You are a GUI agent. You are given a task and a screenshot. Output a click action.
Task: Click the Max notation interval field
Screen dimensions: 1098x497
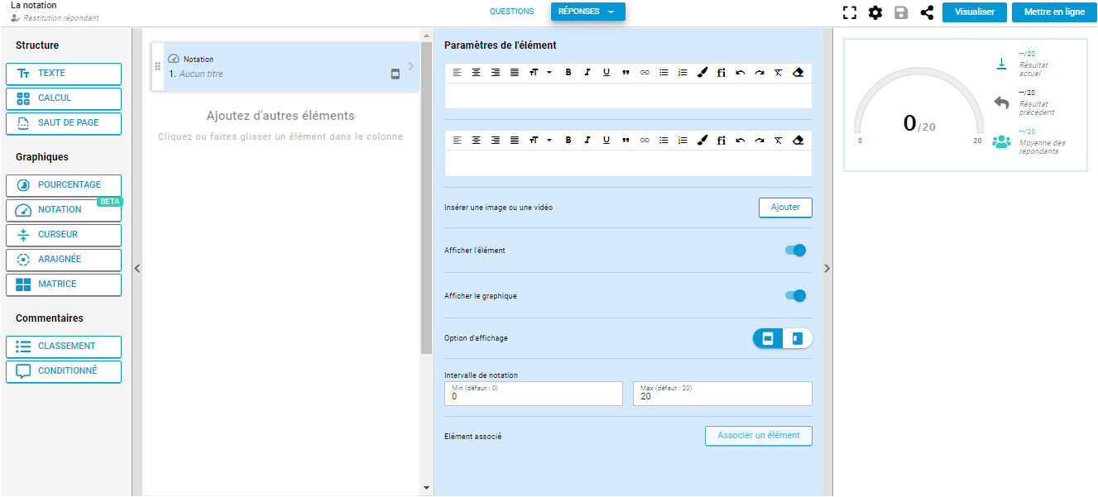pos(722,394)
